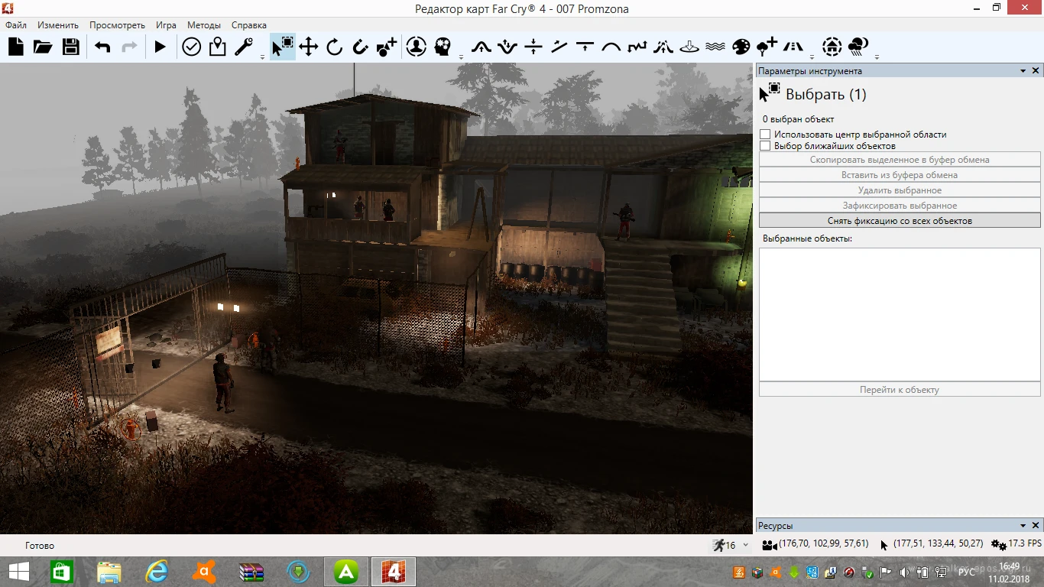Click the 'Зафиксировать выбранное' button

coord(900,206)
